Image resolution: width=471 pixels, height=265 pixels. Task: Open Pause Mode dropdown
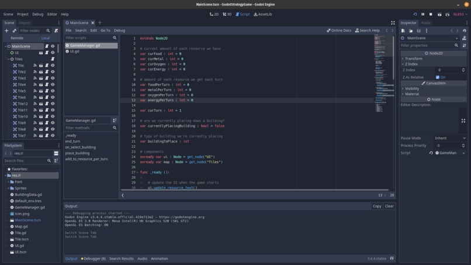coord(450,138)
